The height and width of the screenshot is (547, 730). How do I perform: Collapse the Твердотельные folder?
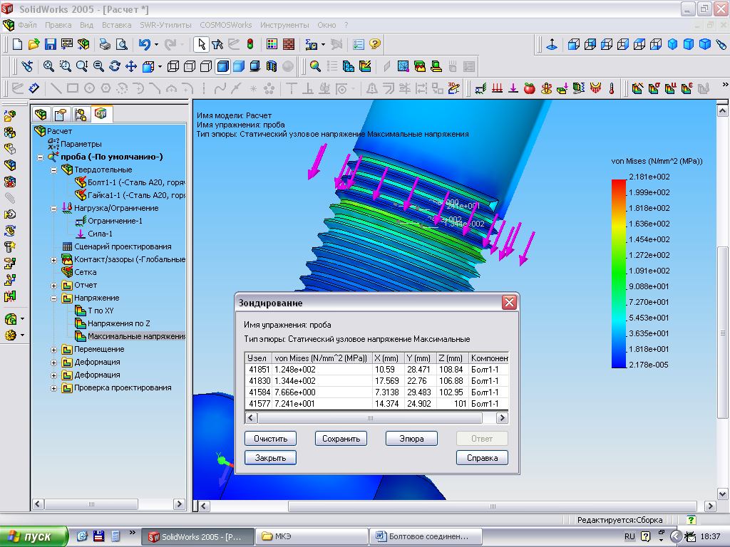[x=53, y=170]
